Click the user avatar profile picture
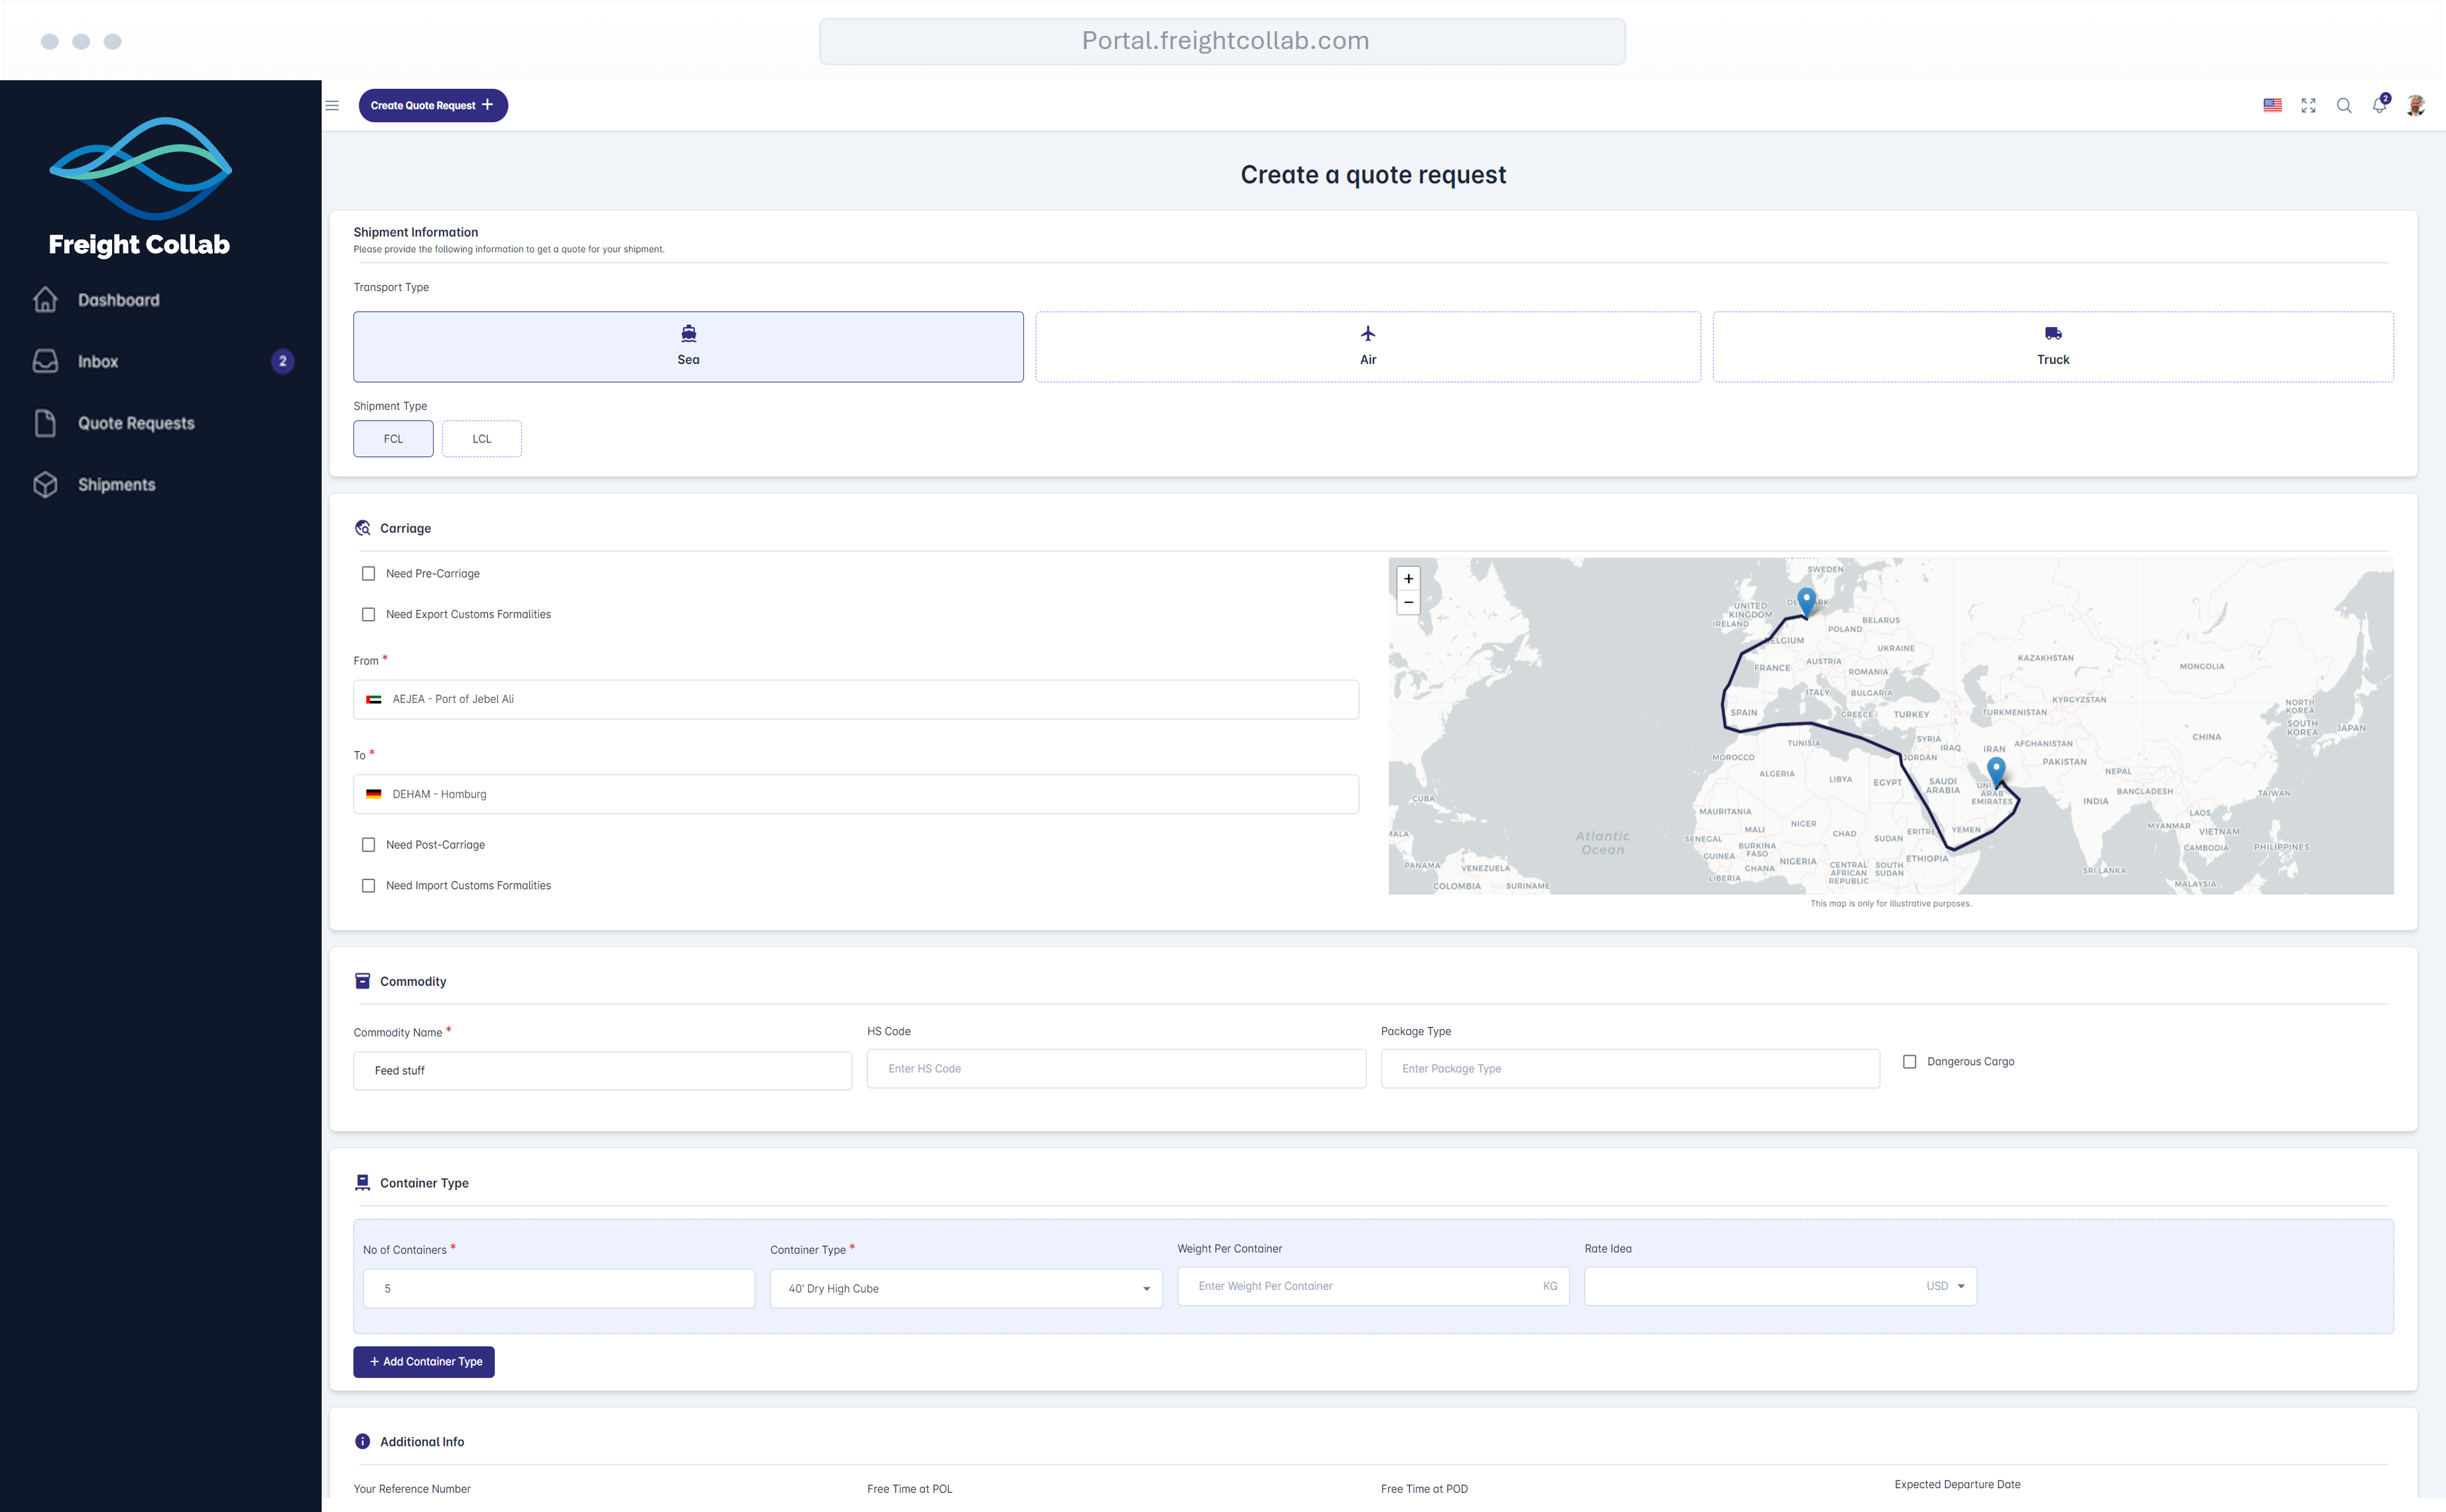This screenshot has height=1512, width=2446. [x=2415, y=106]
